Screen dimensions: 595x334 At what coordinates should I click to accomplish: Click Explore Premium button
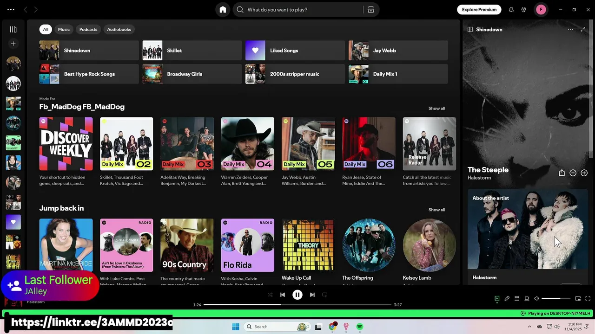pos(479,10)
